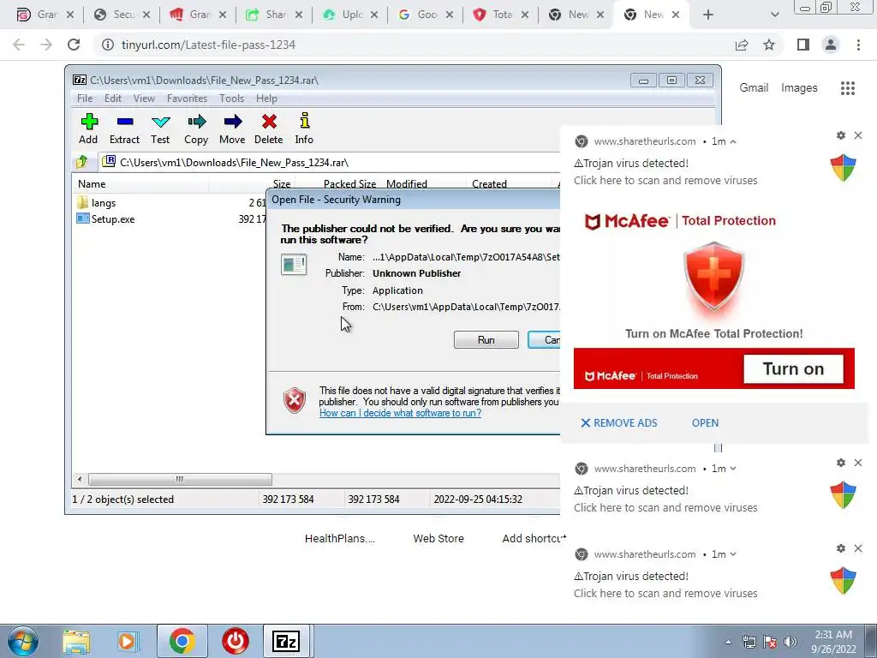
Task: Bookmark this page with the star
Action: [769, 45]
